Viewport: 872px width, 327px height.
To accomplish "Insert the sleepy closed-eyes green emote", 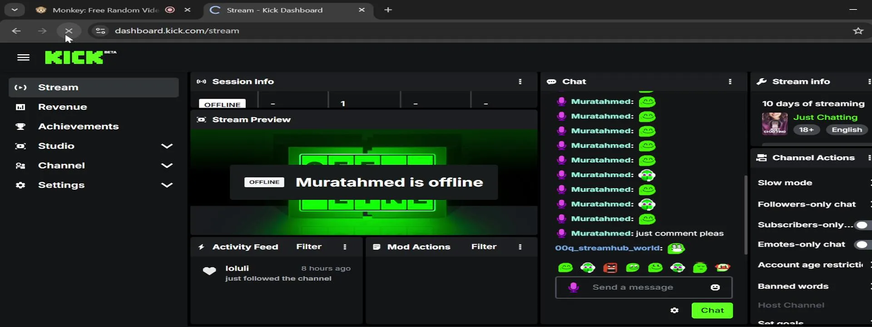I will (700, 268).
